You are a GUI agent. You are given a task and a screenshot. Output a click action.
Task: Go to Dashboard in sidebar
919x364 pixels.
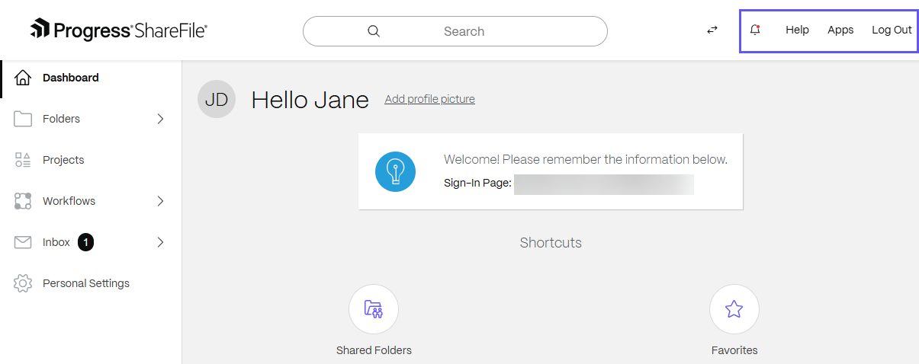coord(70,78)
